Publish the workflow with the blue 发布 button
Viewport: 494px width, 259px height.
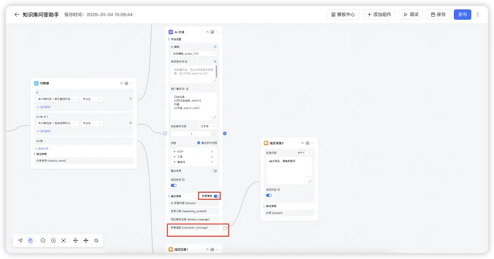coord(462,14)
